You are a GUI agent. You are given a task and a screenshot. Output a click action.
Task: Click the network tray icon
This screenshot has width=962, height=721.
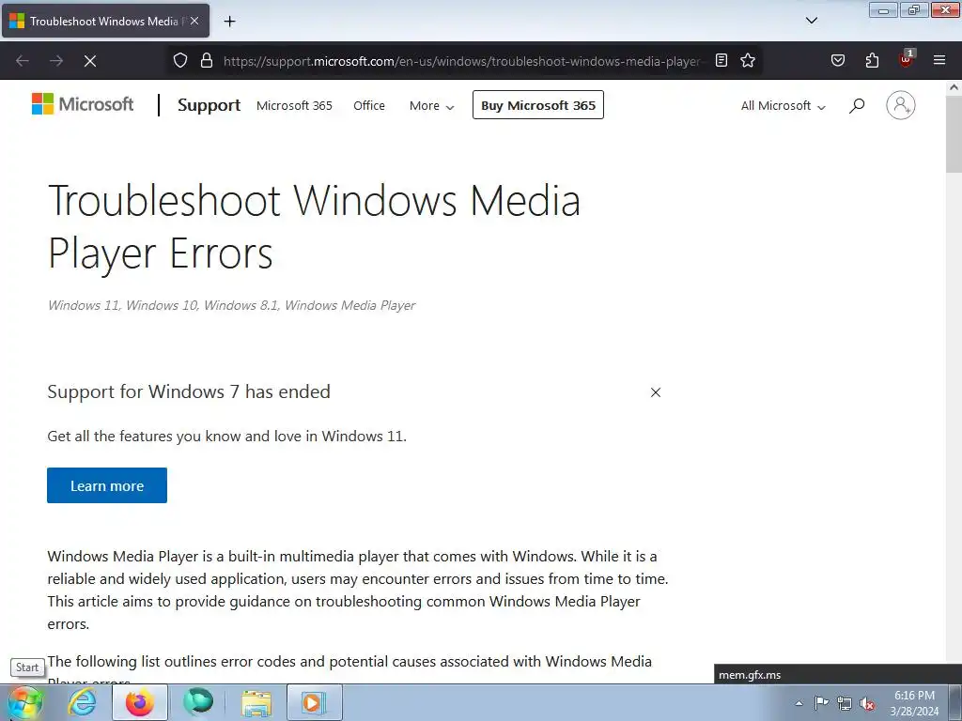click(x=845, y=704)
